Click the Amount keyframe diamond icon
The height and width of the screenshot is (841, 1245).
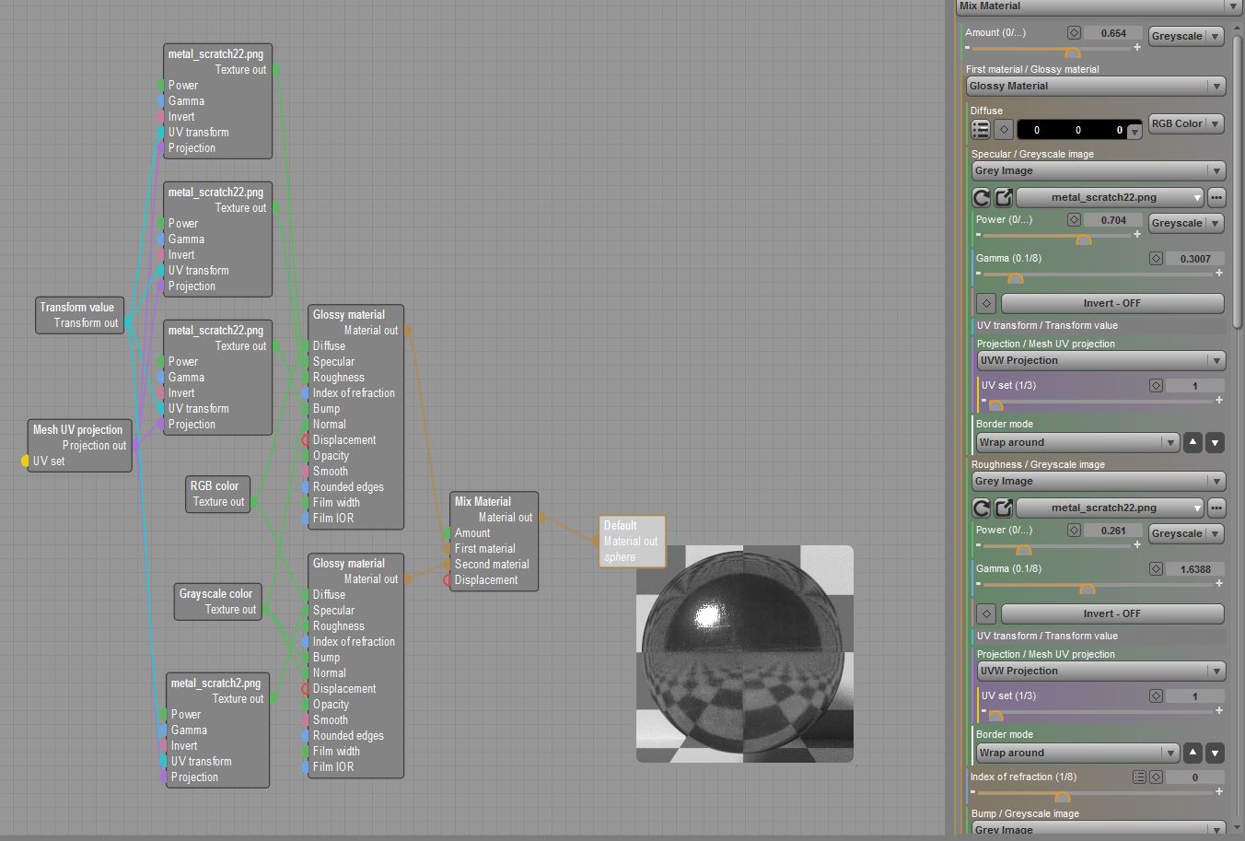(x=1074, y=33)
